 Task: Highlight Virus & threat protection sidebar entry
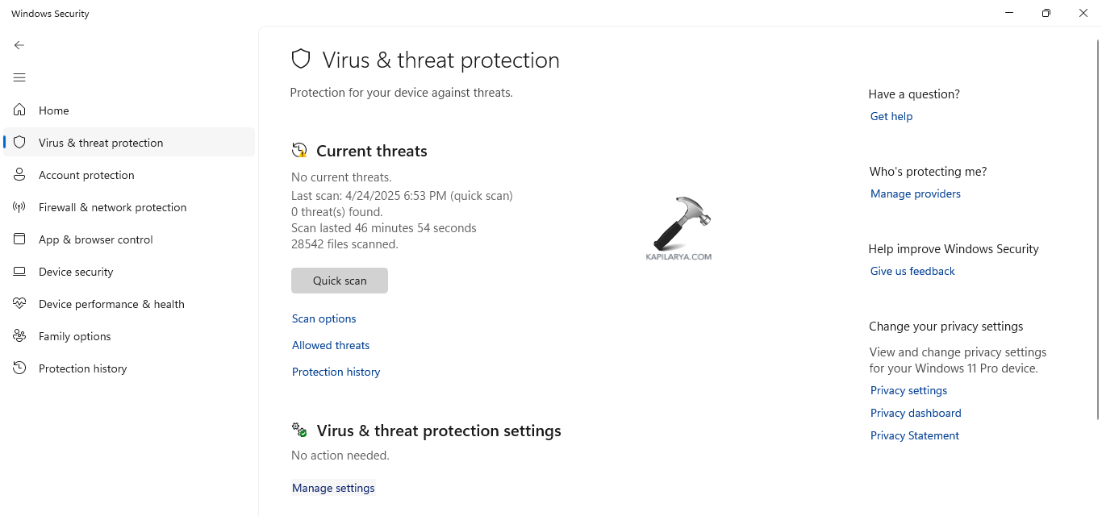(100, 142)
